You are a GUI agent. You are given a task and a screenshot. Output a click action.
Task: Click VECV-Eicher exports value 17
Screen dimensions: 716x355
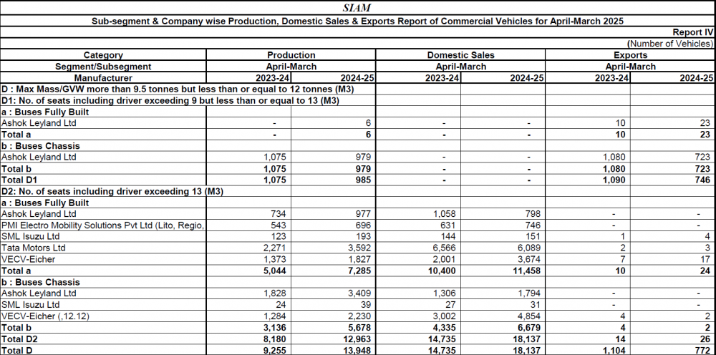pyautogui.click(x=705, y=259)
